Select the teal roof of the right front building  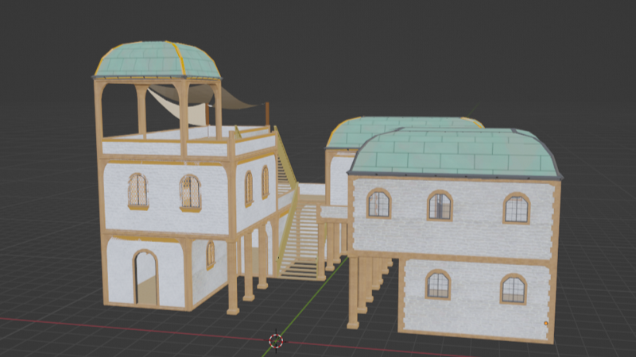click(453, 153)
